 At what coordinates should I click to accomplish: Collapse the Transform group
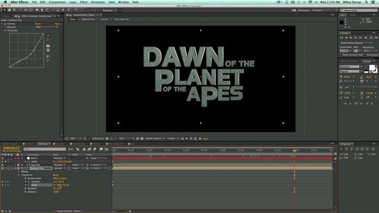coord(19,175)
